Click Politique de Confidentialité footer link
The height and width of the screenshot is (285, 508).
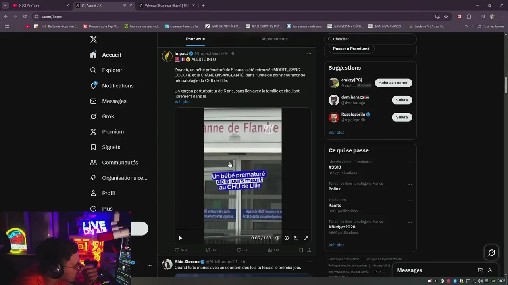(383, 259)
